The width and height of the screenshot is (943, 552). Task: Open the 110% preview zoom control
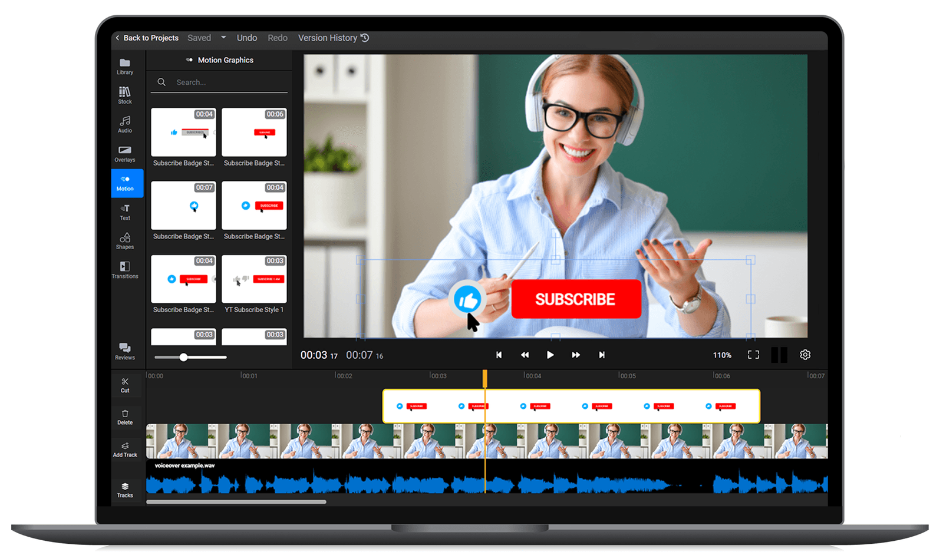pos(722,355)
